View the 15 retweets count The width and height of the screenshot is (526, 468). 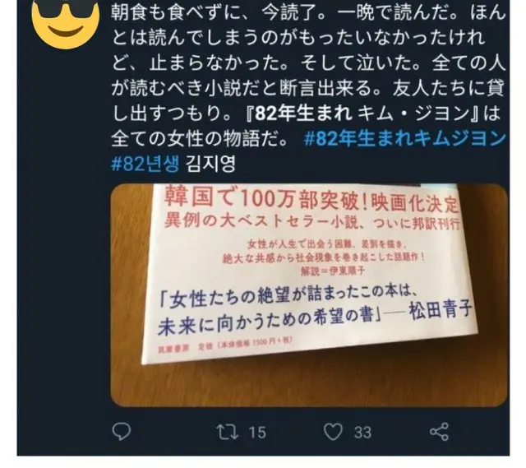point(257,433)
